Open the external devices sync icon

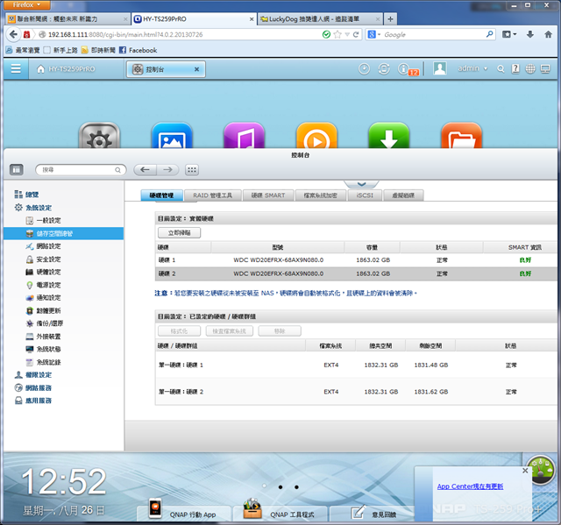click(384, 68)
